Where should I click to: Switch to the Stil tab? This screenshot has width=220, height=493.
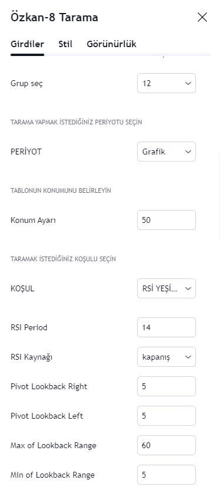point(65,44)
